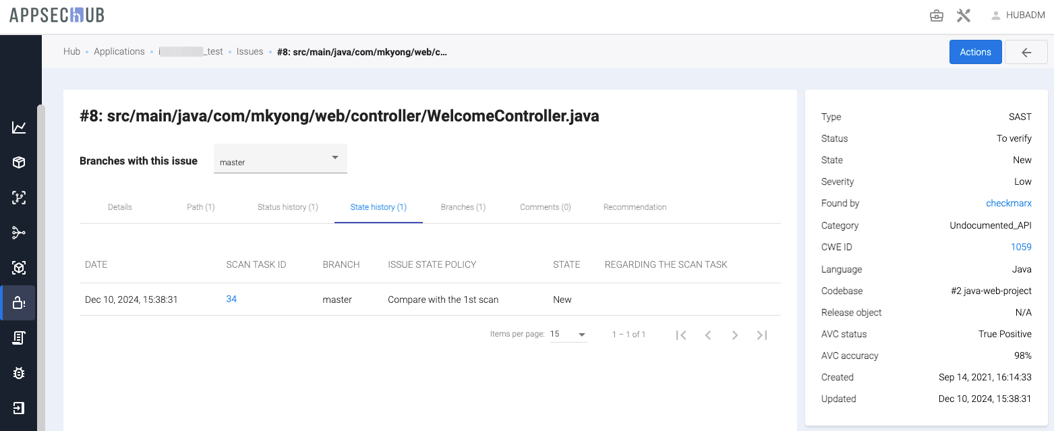The height and width of the screenshot is (431, 1054).
Task: Click the back arrow button
Action: tap(1026, 52)
